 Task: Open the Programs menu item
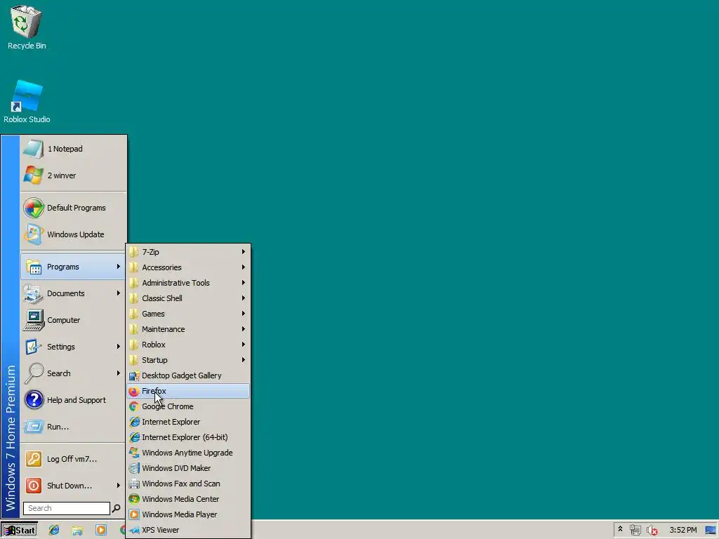coord(73,267)
